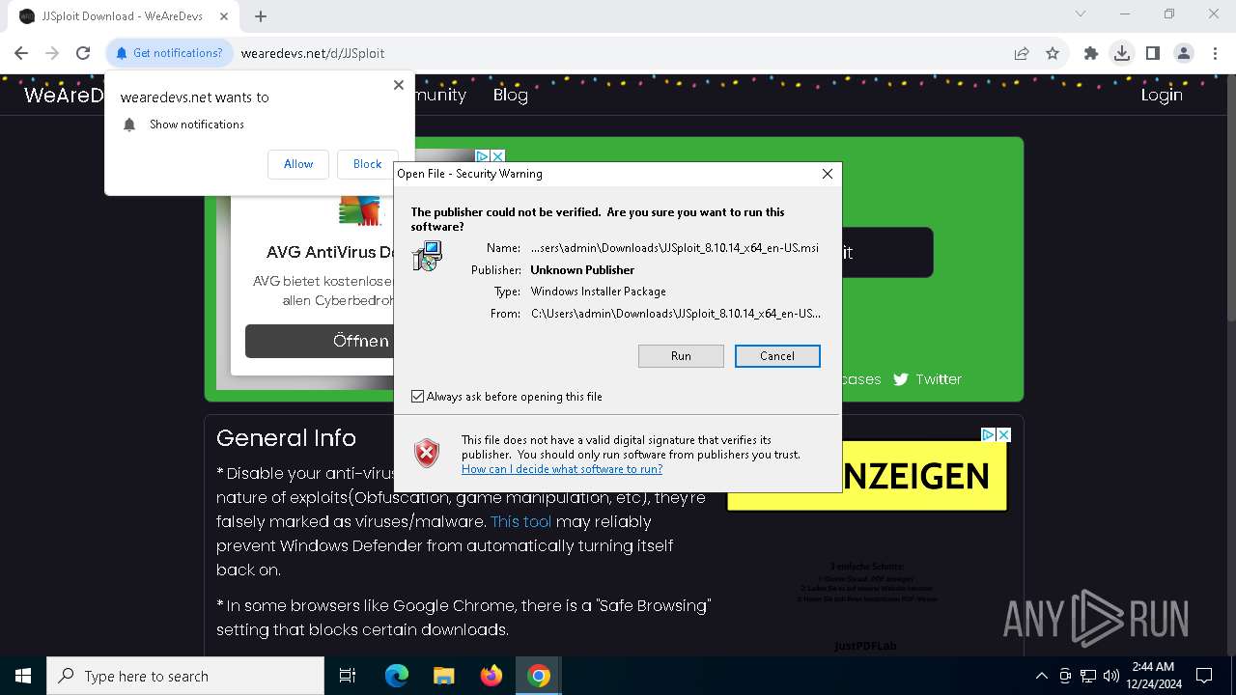Block notifications from wearedevs.net
Viewport: 1236px width, 695px height.
(367, 164)
